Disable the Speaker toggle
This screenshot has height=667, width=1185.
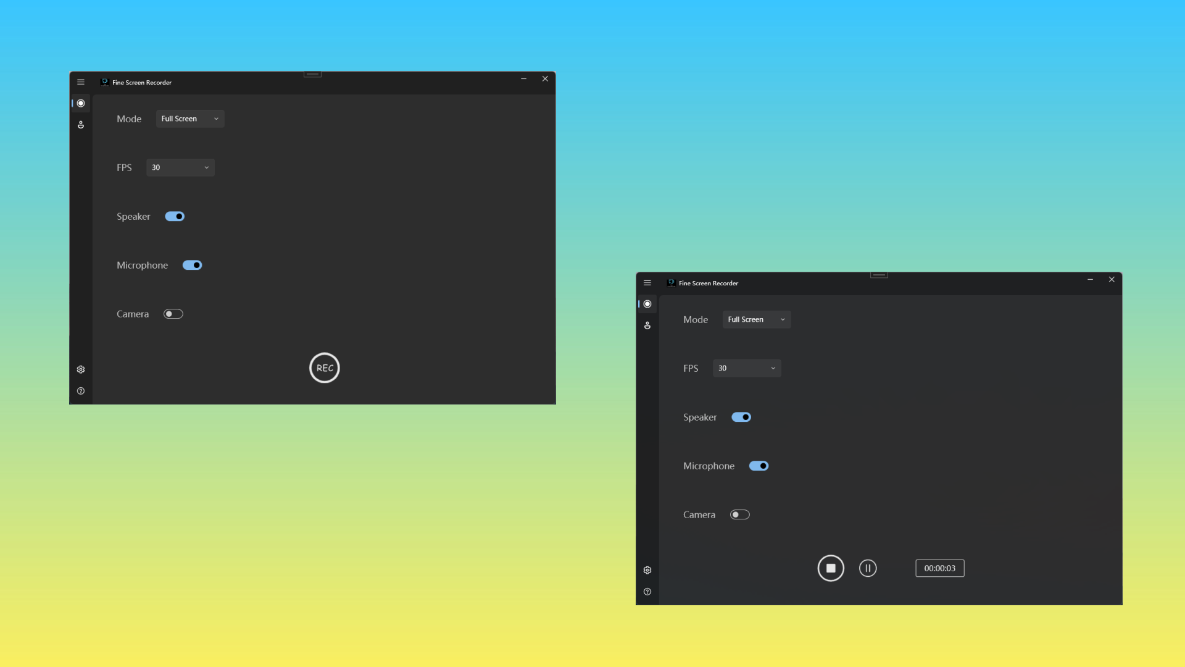tap(175, 216)
